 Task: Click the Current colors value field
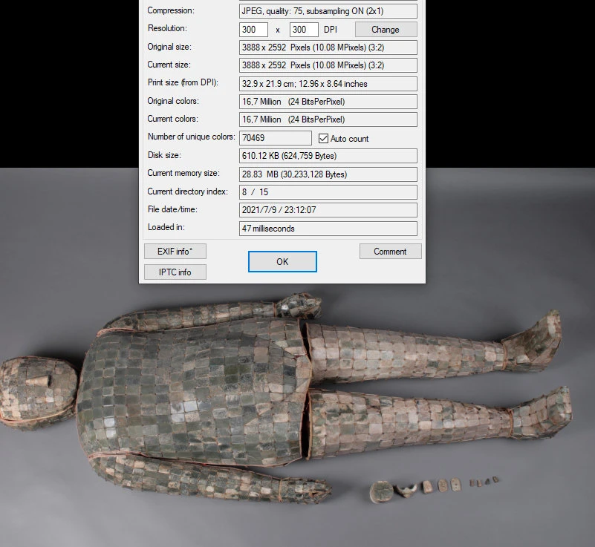pos(328,119)
